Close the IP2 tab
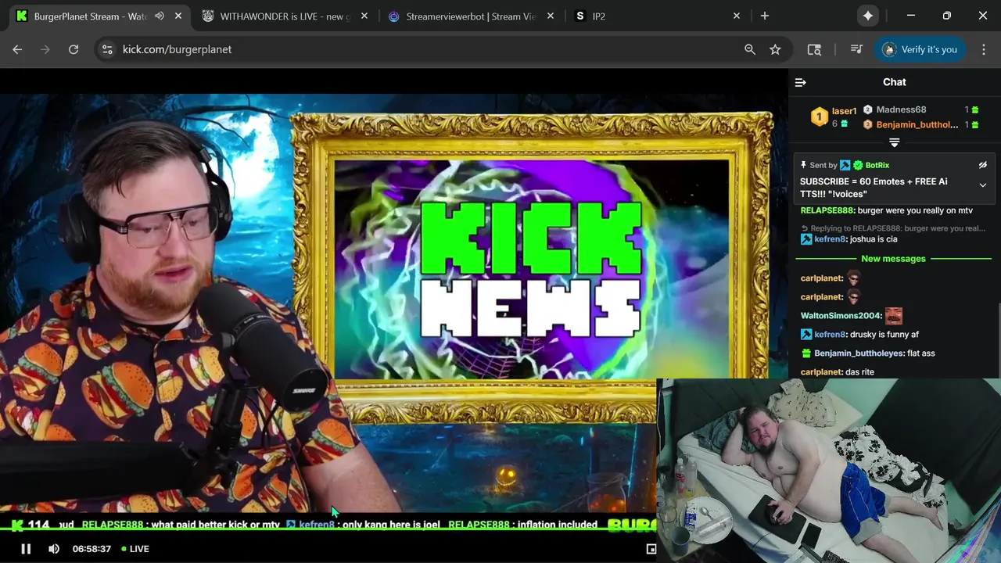 pos(736,16)
